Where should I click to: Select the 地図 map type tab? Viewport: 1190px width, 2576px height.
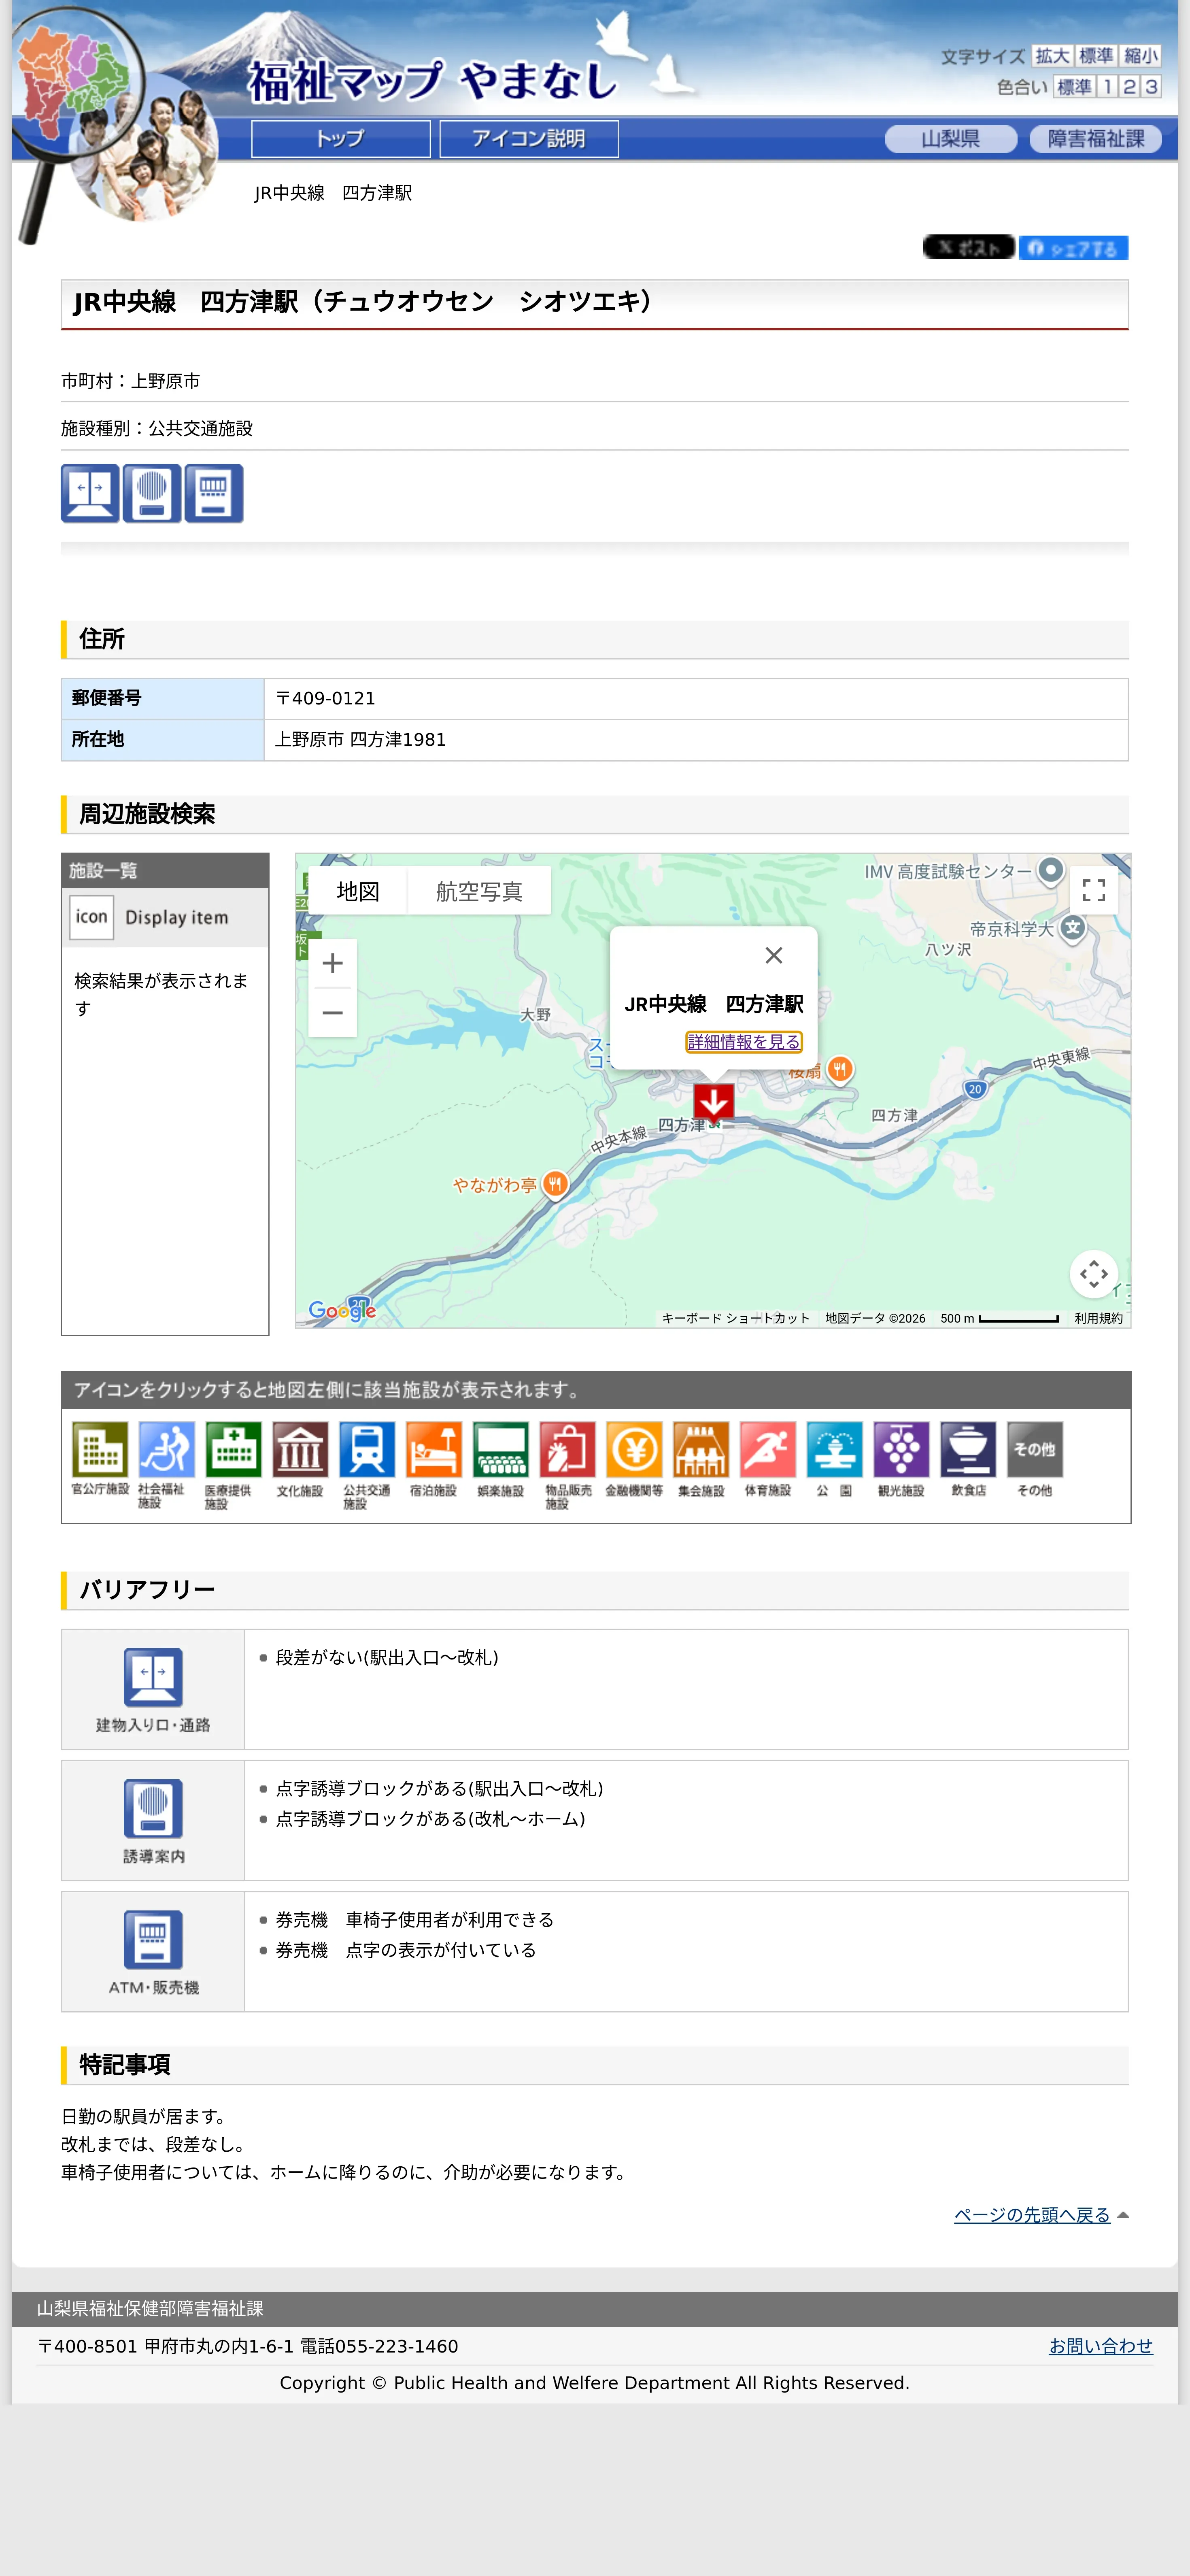tap(358, 891)
